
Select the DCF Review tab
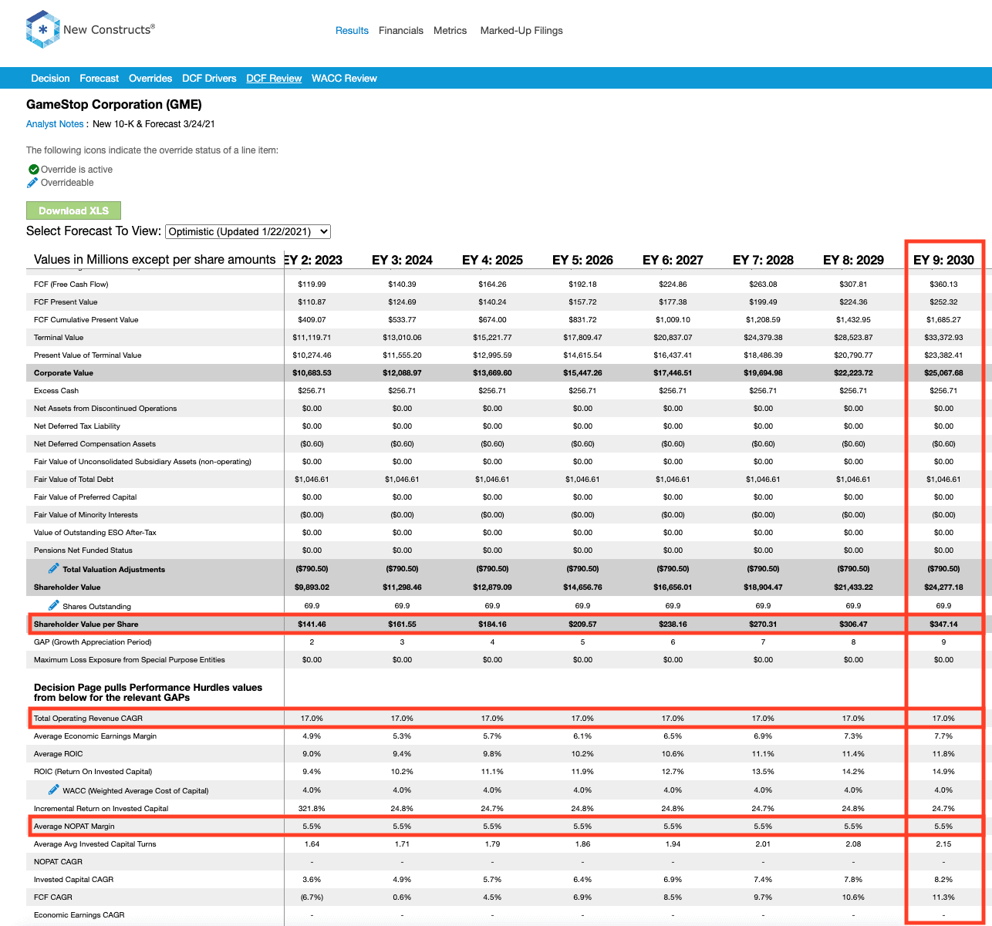coord(274,79)
